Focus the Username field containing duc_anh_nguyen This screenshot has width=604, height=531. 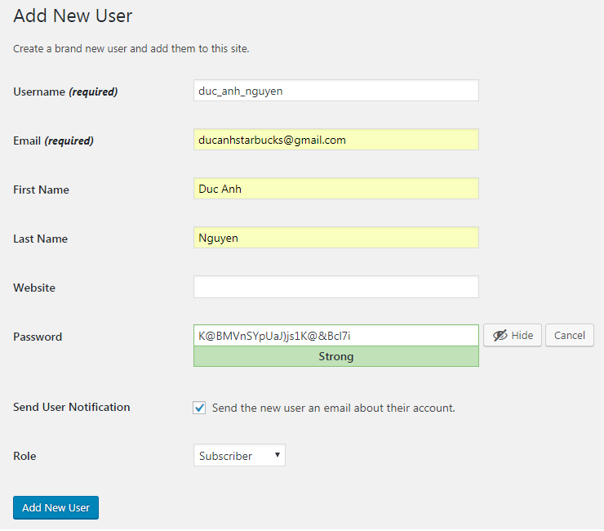click(335, 91)
